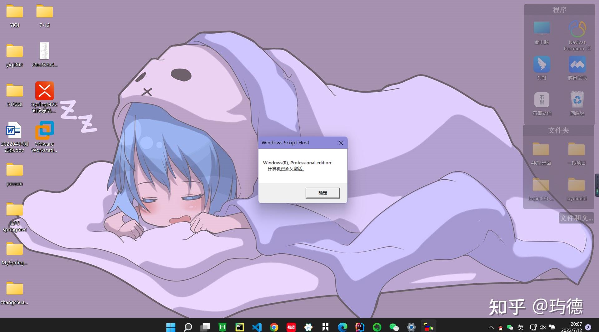599x332 pixels.
Task: Open HBuilder from the taskbar
Action: pyautogui.click(x=222, y=327)
